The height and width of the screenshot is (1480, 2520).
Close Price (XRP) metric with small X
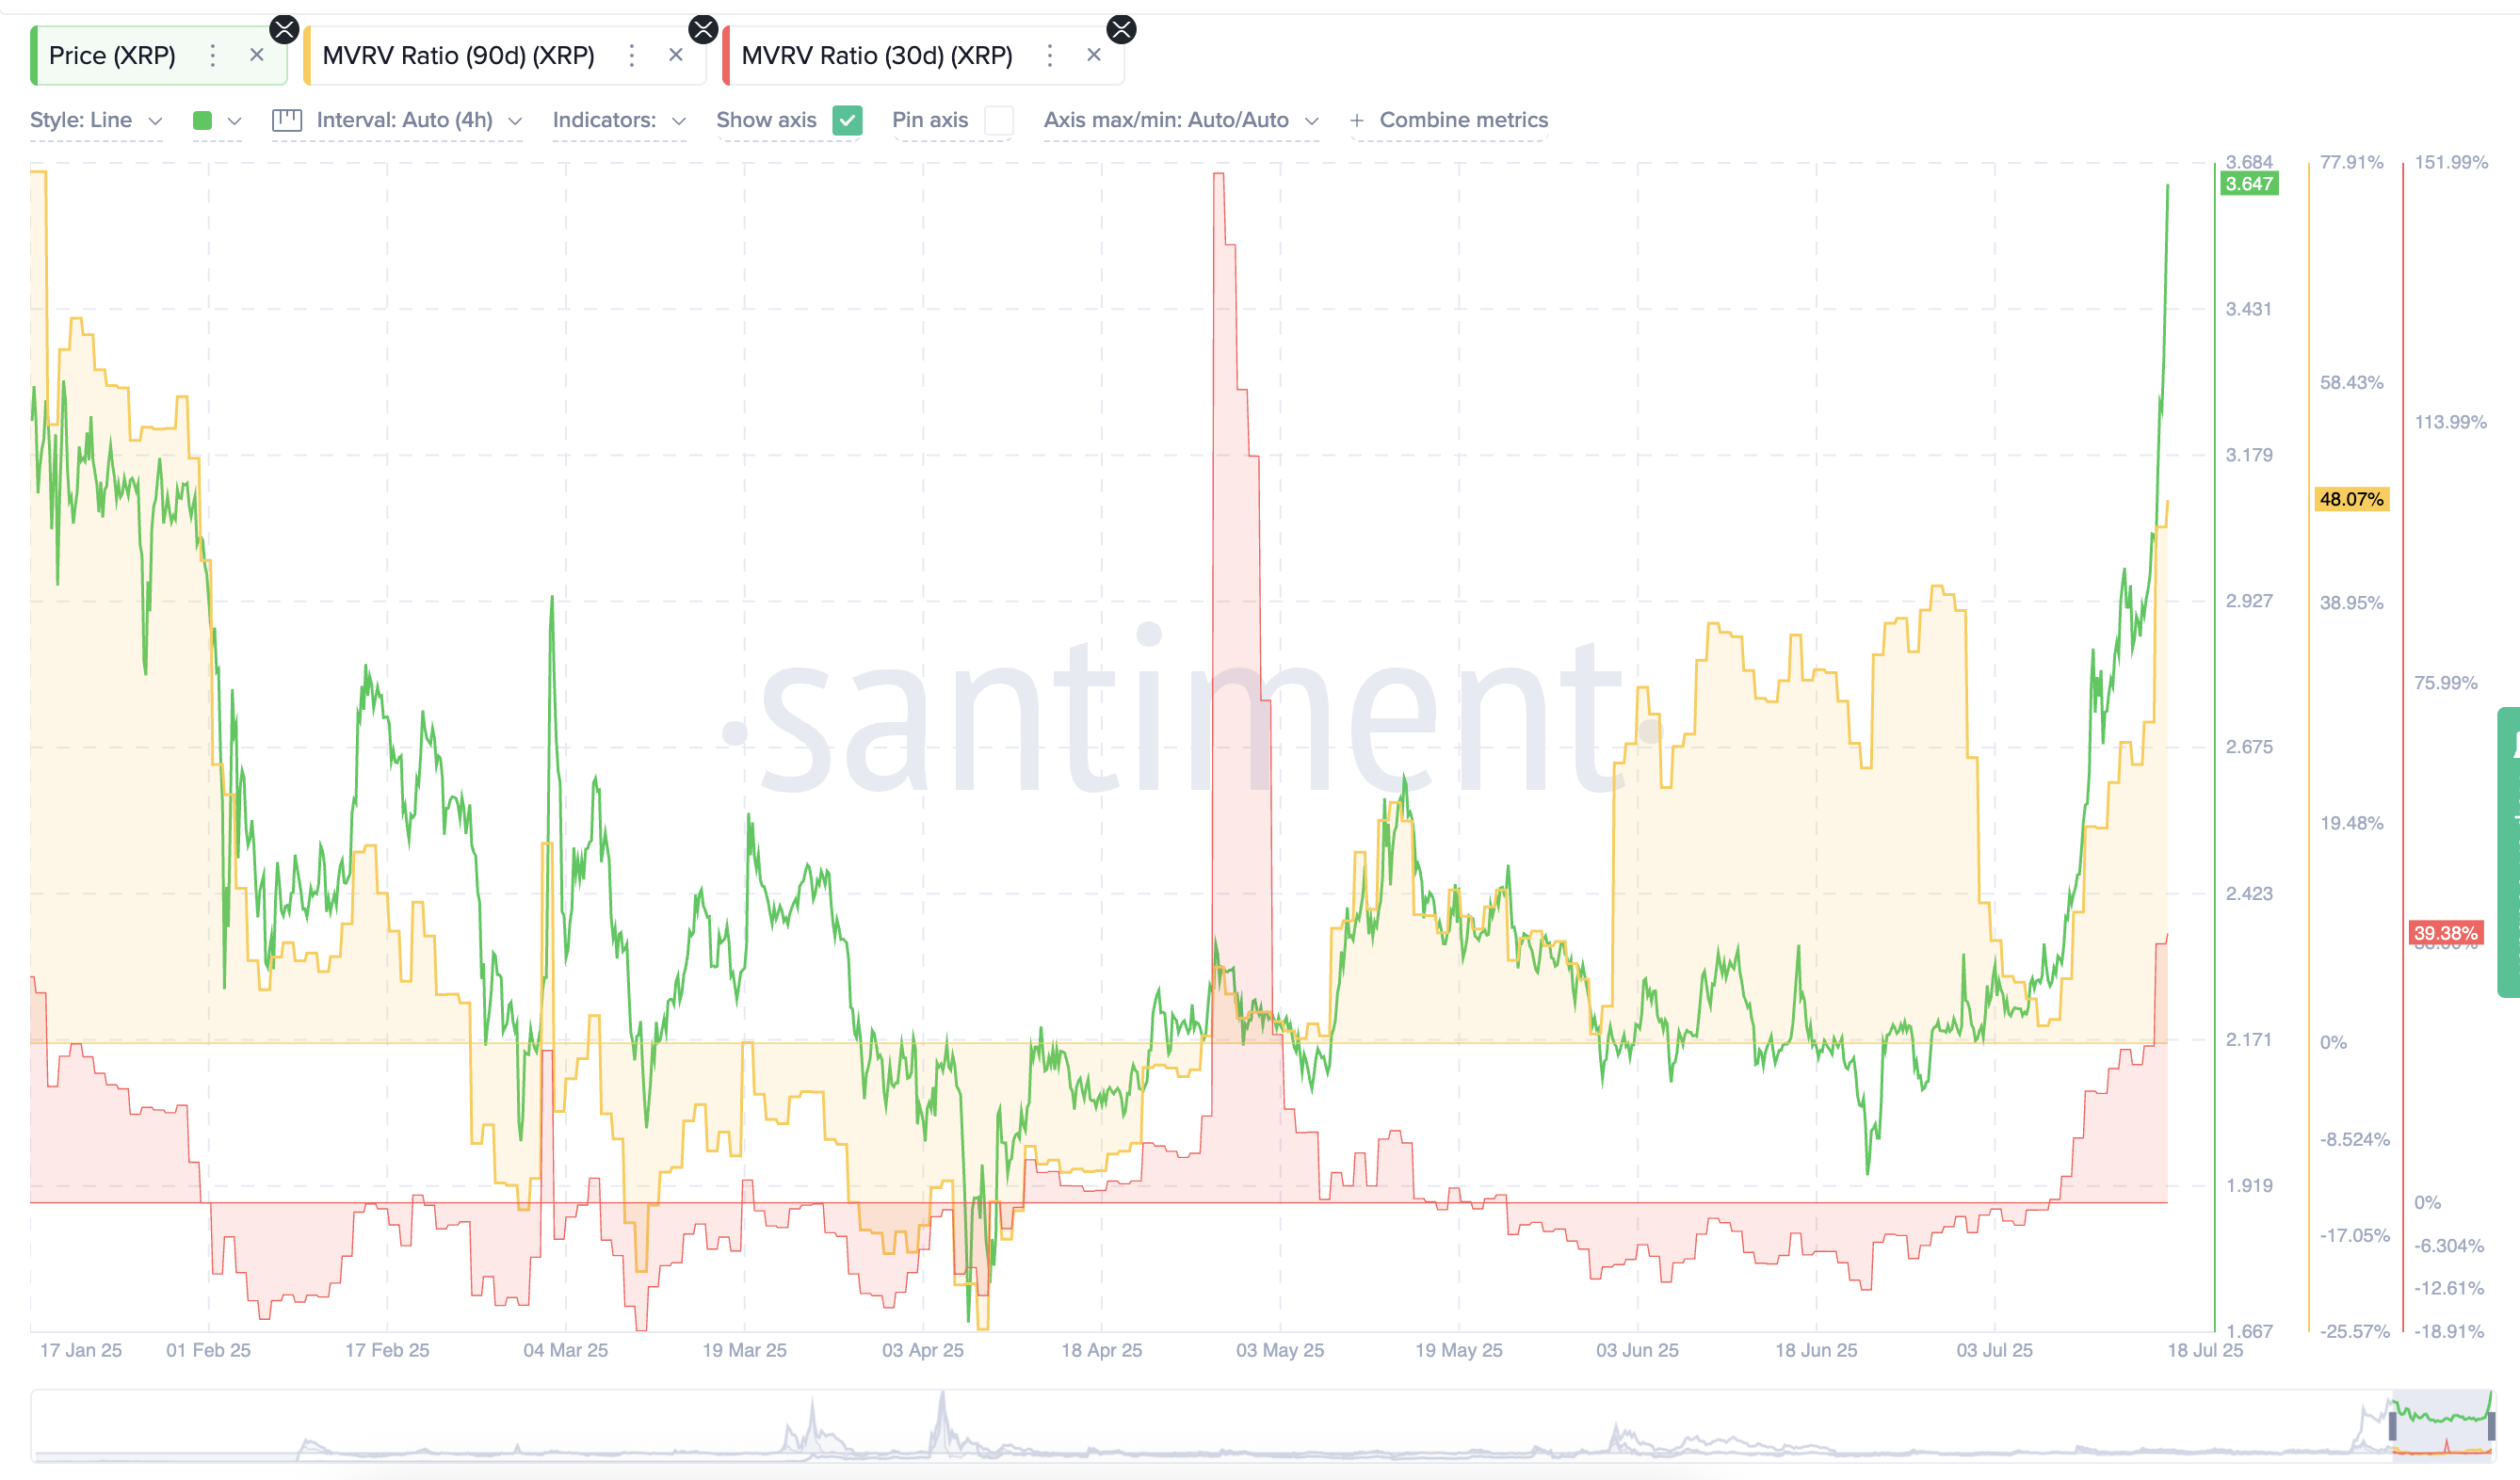click(257, 55)
